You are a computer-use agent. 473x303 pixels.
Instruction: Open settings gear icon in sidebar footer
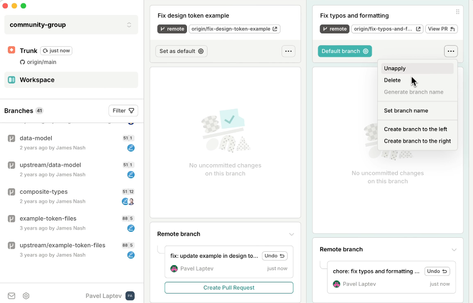(26, 296)
